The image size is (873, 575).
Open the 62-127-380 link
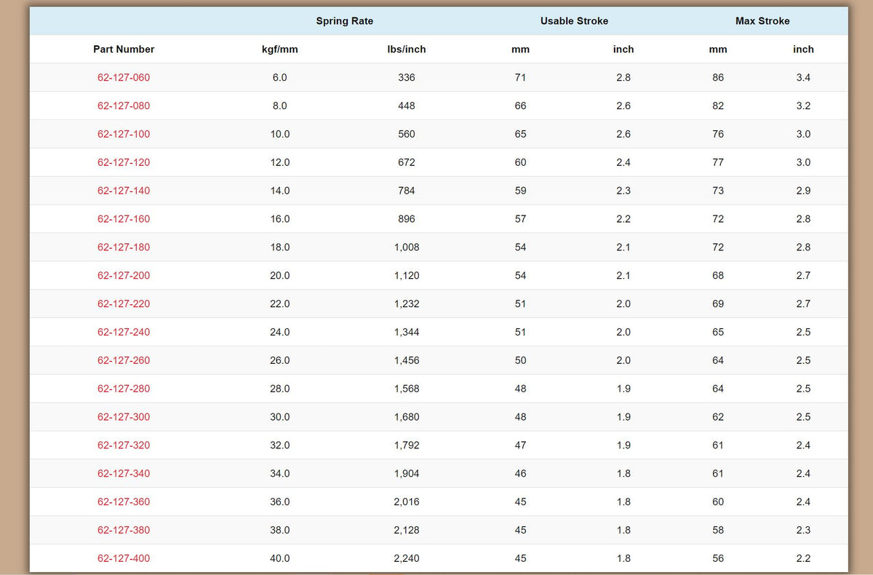point(124,531)
